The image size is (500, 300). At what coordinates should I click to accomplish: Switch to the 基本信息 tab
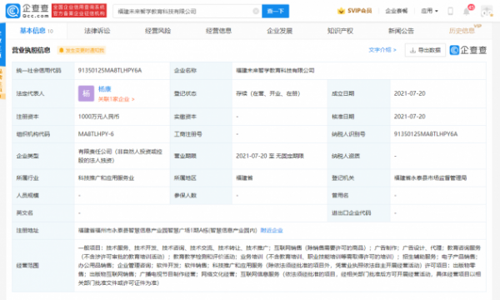pos(37,31)
